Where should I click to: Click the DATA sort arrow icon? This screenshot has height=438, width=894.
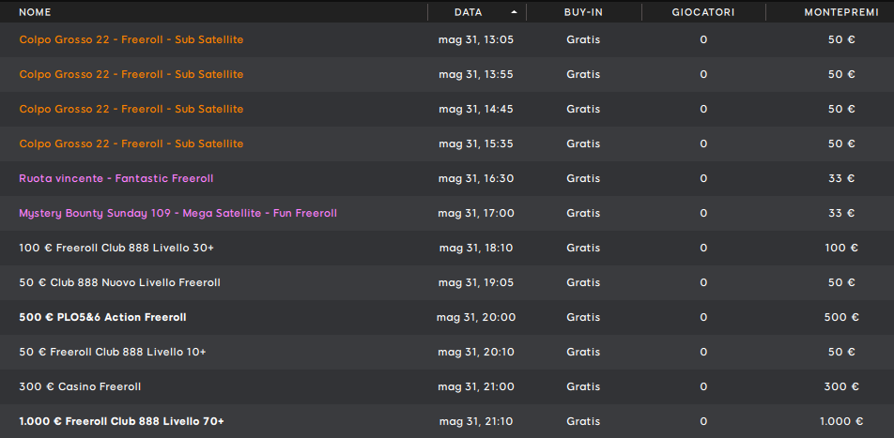click(x=514, y=12)
